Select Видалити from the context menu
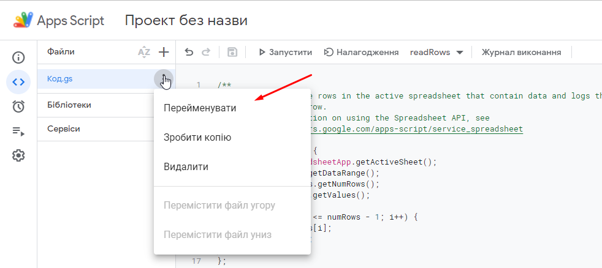602x268 pixels. point(186,166)
